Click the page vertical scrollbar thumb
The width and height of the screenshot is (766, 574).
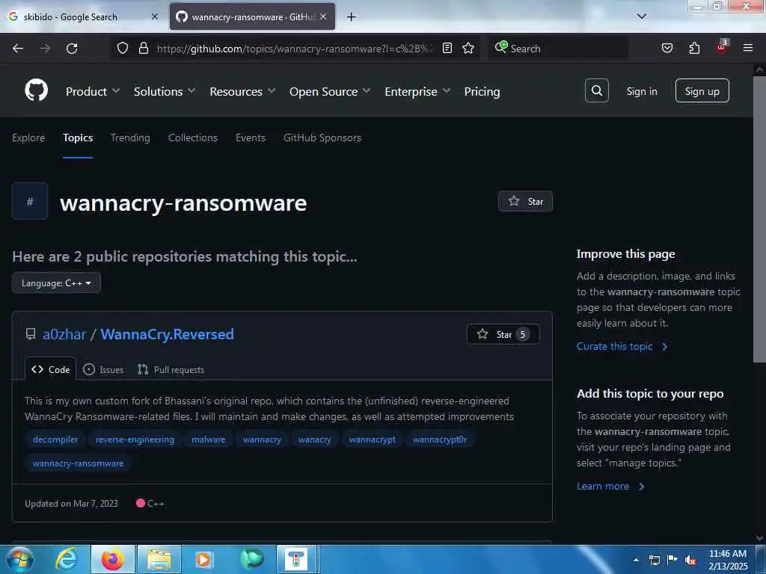[759, 219]
